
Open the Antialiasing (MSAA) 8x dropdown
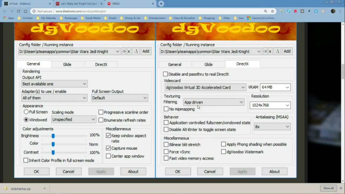272,127
